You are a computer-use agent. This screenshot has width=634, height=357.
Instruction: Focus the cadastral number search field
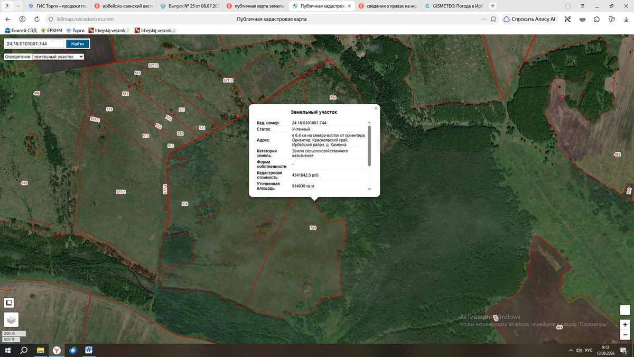tap(34, 44)
